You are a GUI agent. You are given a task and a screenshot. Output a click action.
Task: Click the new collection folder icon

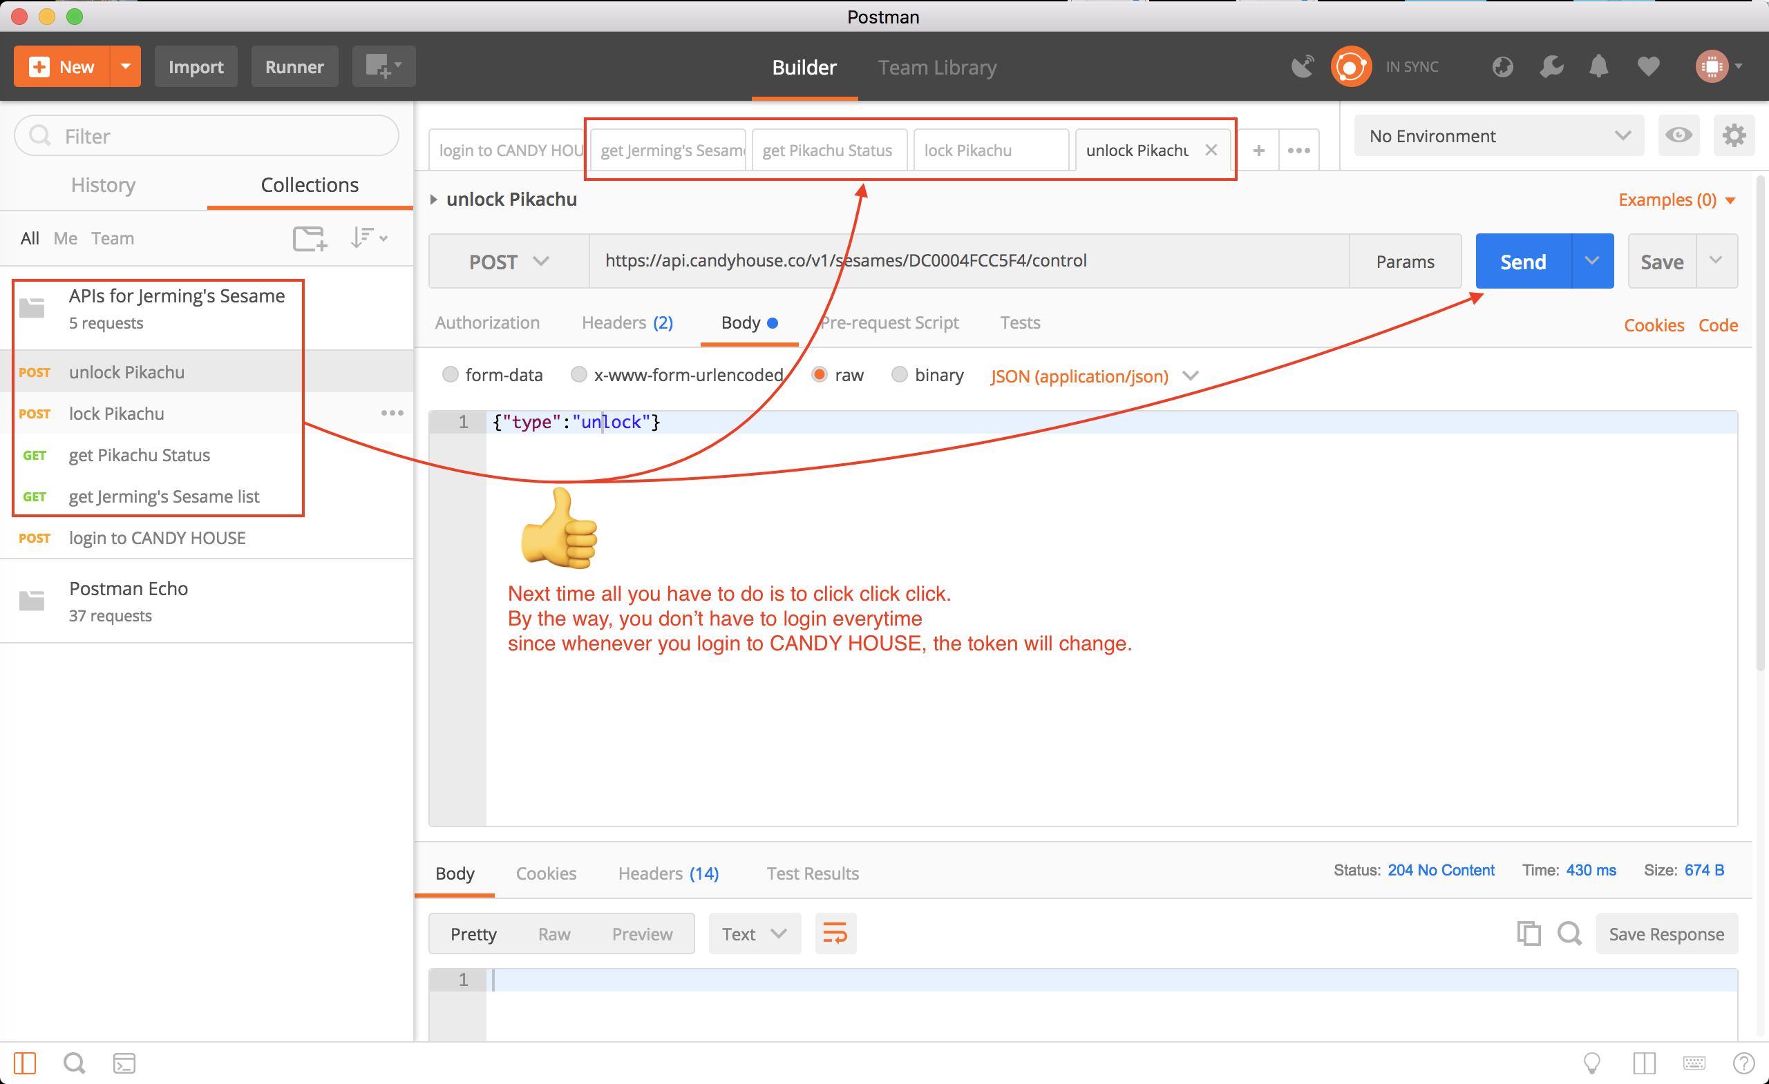click(310, 238)
